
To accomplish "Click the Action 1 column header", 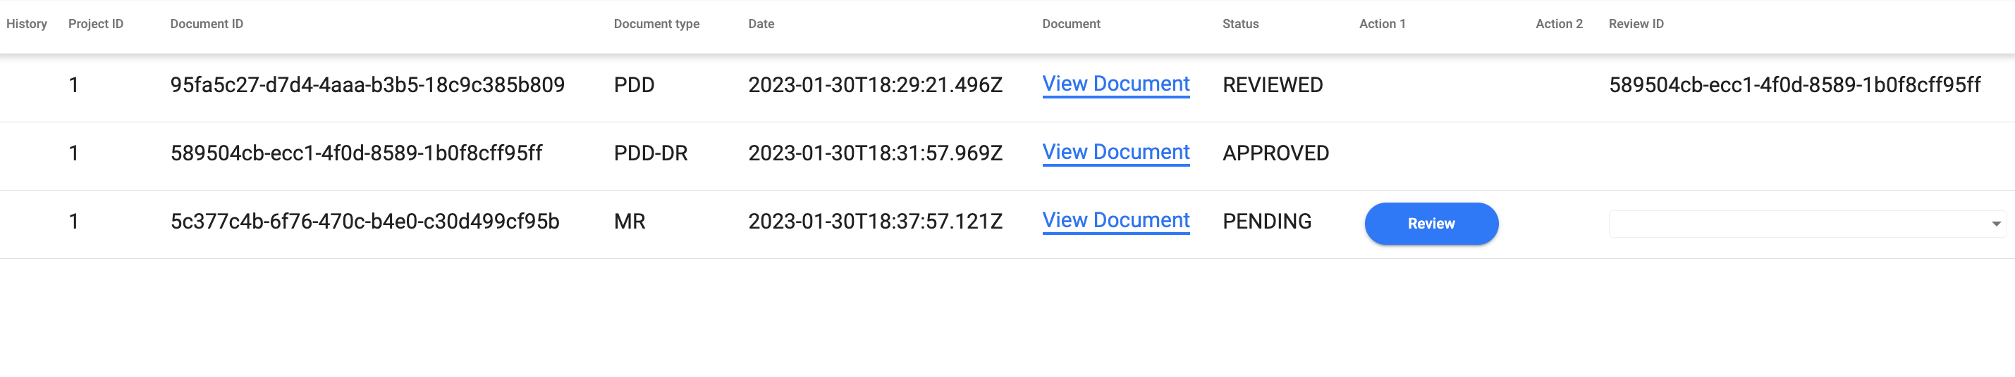I will [x=1381, y=24].
